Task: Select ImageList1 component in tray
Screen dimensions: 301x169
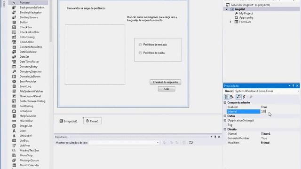Action: click(x=69, y=121)
